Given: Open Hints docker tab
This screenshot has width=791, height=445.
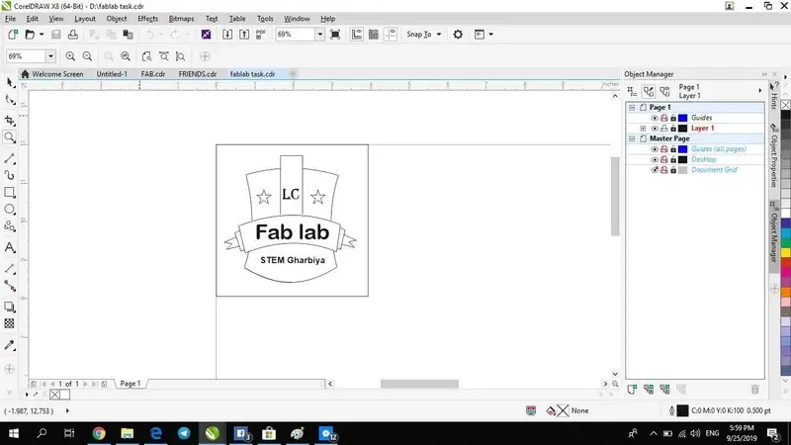Looking at the screenshot, I should click(x=774, y=96).
